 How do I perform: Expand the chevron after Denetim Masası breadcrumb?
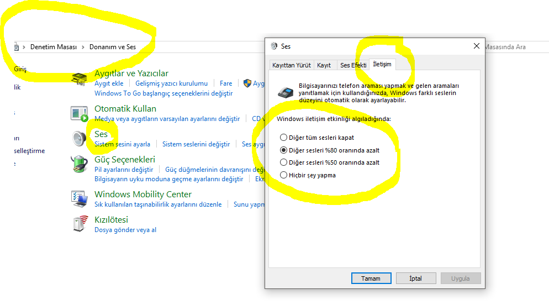click(x=83, y=47)
